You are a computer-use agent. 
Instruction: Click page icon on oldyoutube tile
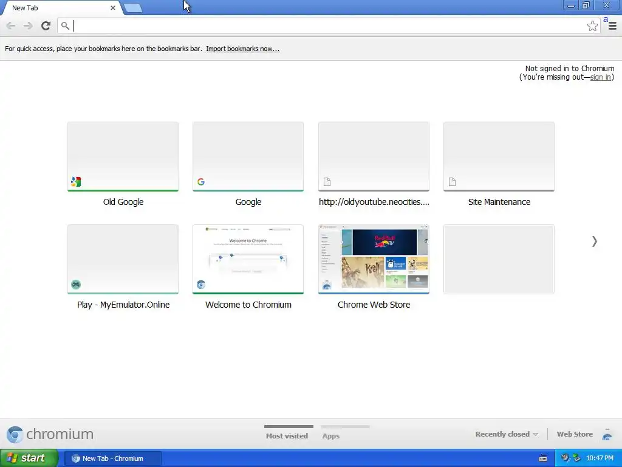[x=327, y=182]
